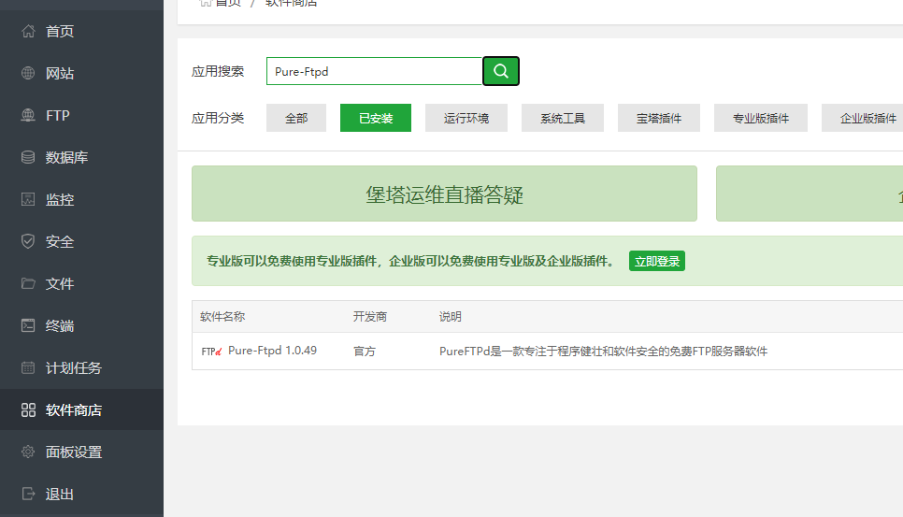This screenshot has width=903, height=517.
Task: Switch to 企业版插件 category
Action: 862,118
